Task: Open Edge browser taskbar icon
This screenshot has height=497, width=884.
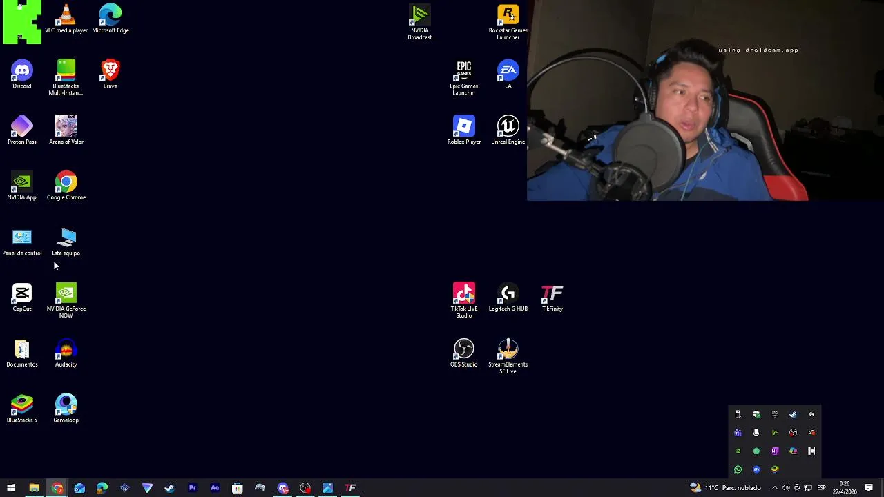Action: pos(102,488)
